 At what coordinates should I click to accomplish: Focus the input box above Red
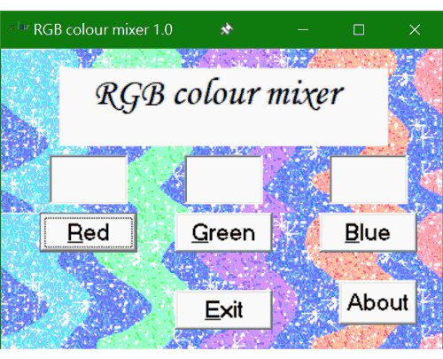89,179
